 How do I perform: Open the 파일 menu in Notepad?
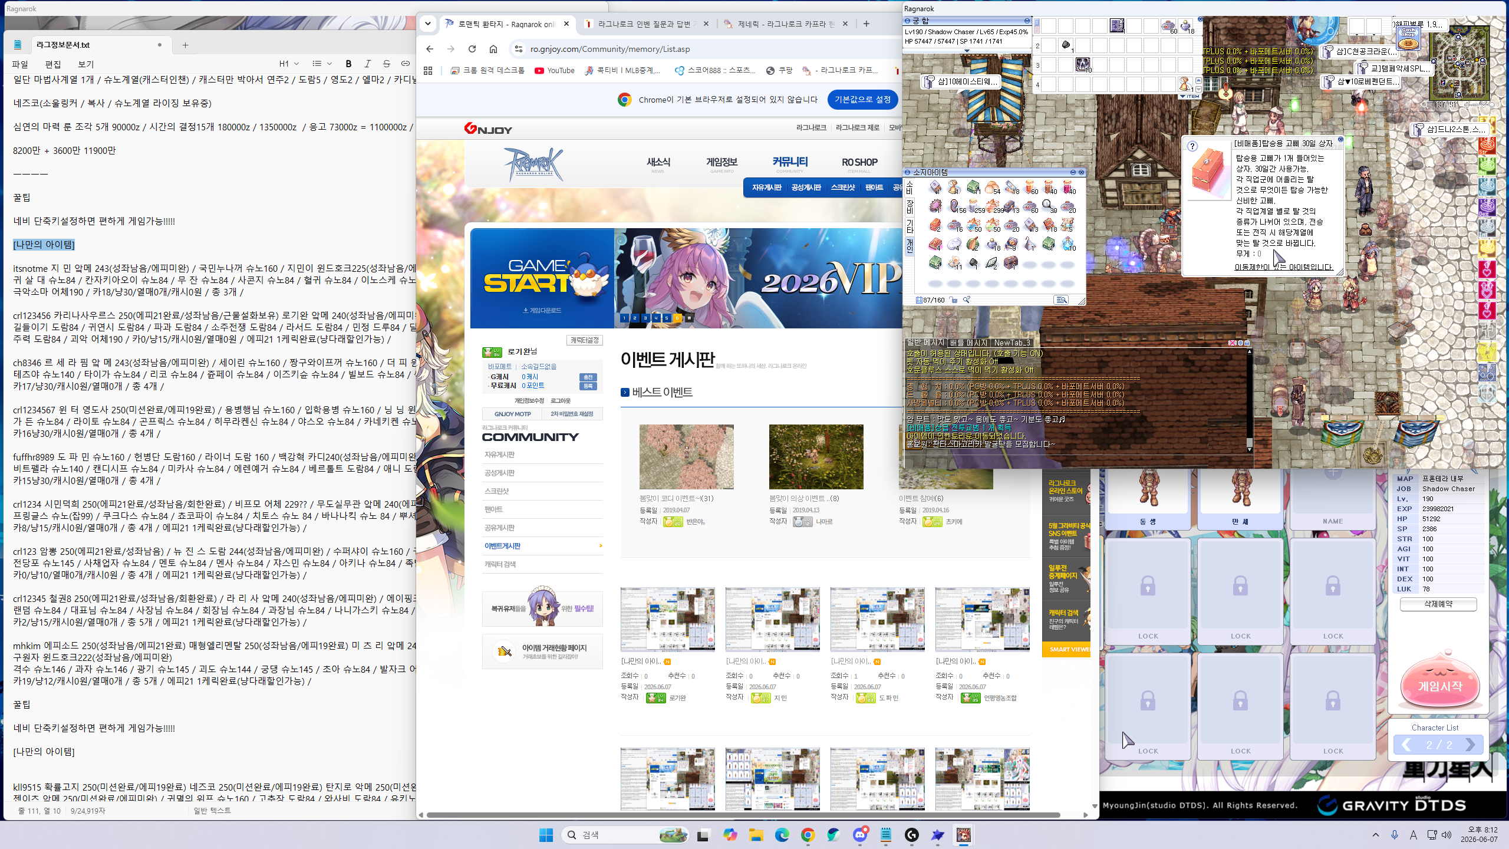(x=20, y=64)
